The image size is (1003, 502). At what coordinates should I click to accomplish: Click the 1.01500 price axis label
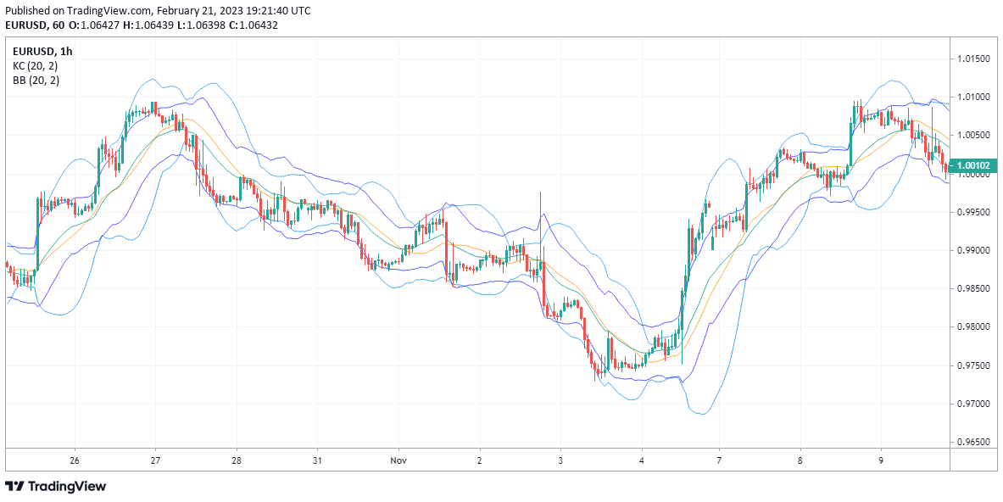[973, 59]
